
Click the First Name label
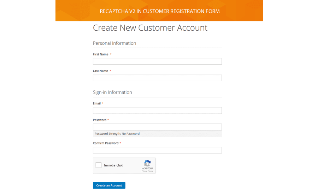pyautogui.click(x=101, y=55)
